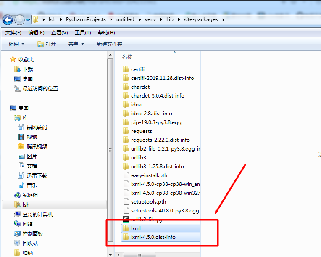Viewport: 321px width, 257px height.
Task: Expand arrow between 'venv' and 'Lib'
Action: (161, 19)
